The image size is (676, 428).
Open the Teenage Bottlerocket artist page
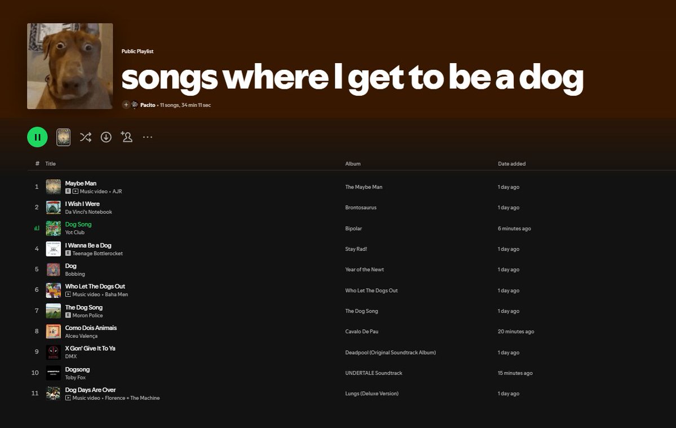(x=97, y=253)
